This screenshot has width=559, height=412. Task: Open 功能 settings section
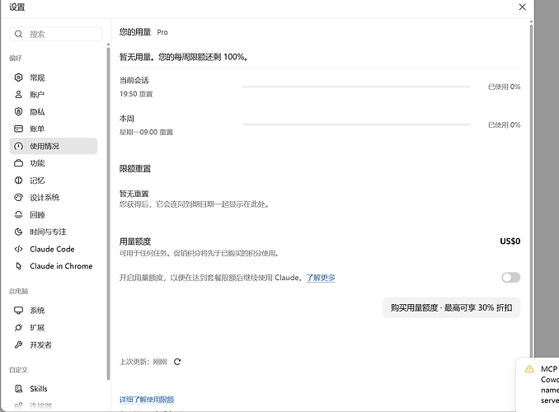tap(53, 163)
